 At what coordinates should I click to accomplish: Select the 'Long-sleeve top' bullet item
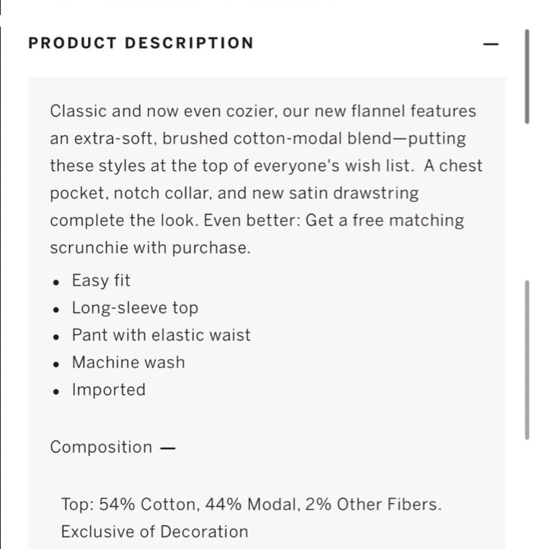[x=135, y=308]
